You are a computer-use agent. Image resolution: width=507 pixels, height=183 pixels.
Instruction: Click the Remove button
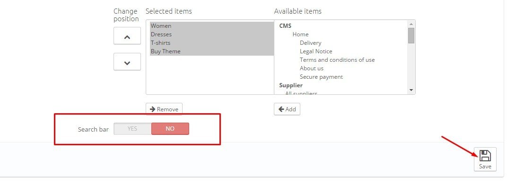(164, 109)
